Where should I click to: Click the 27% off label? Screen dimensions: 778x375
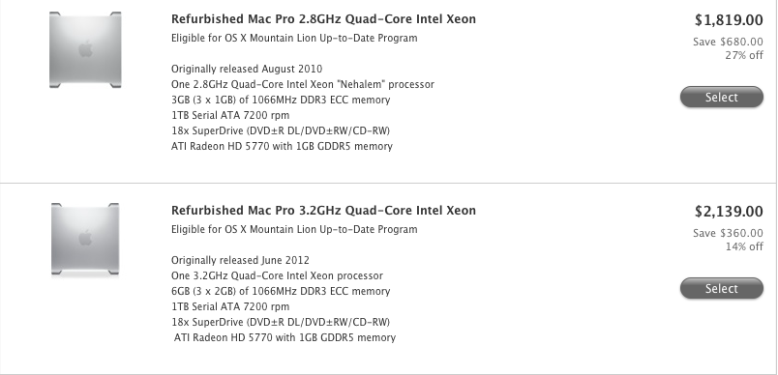click(744, 55)
